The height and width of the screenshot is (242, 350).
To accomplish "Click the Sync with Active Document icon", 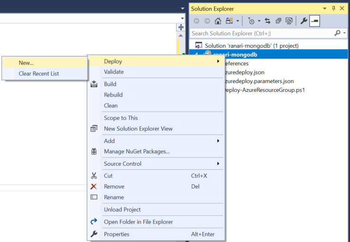I will click(x=268, y=21).
